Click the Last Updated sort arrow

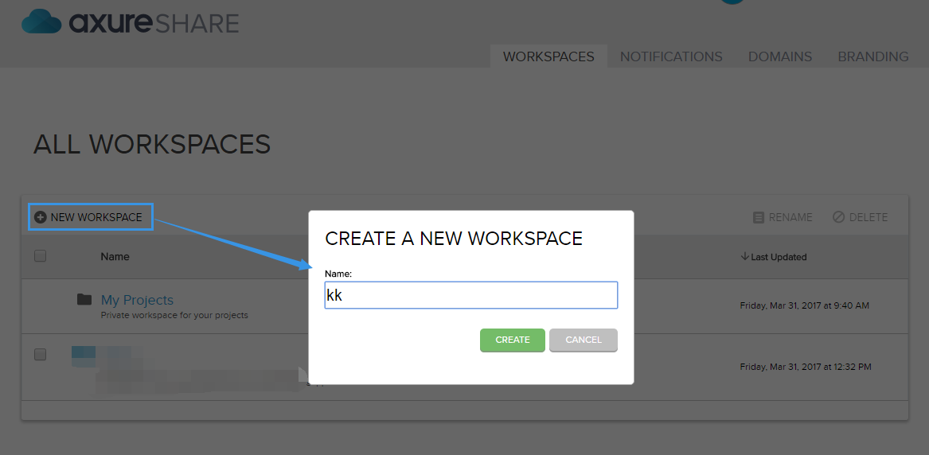point(744,257)
